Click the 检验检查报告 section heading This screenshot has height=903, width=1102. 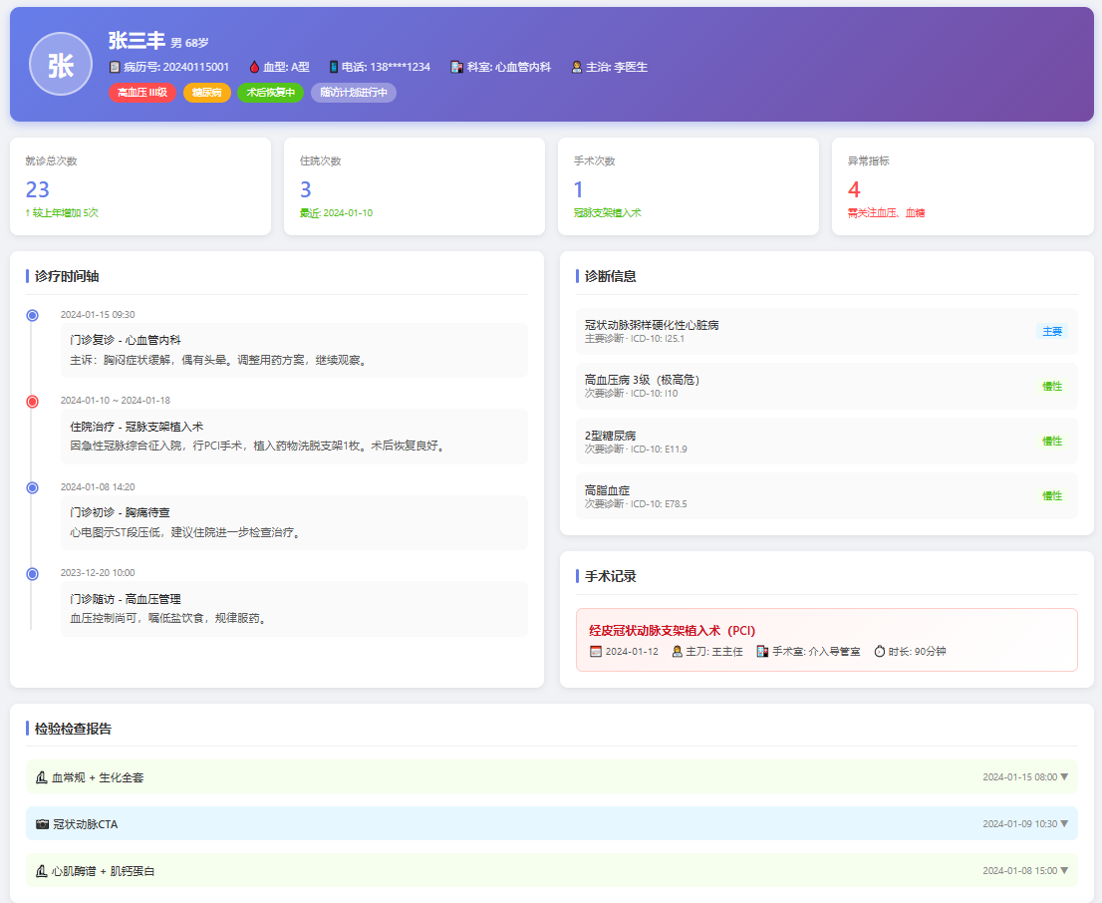(73, 729)
